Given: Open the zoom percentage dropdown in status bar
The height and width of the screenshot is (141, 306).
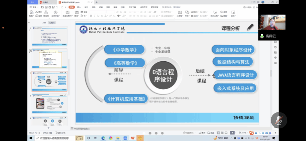Looking at the screenshot, I should 245,133.
